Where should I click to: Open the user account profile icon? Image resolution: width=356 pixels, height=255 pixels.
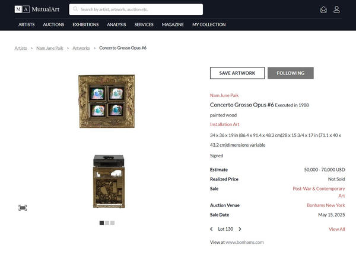tap(336, 9)
